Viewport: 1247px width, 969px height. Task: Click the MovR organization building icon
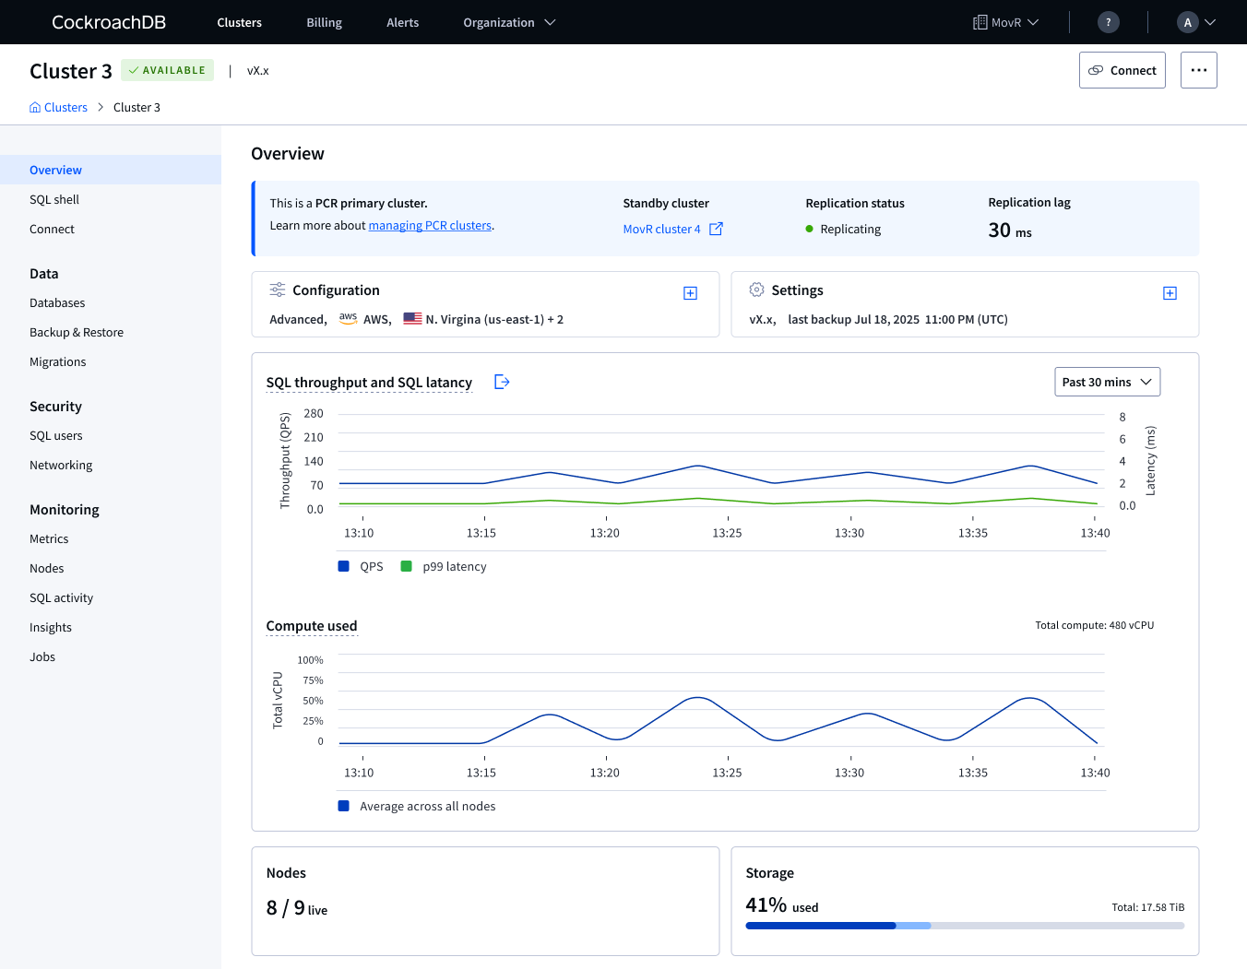coord(980,22)
